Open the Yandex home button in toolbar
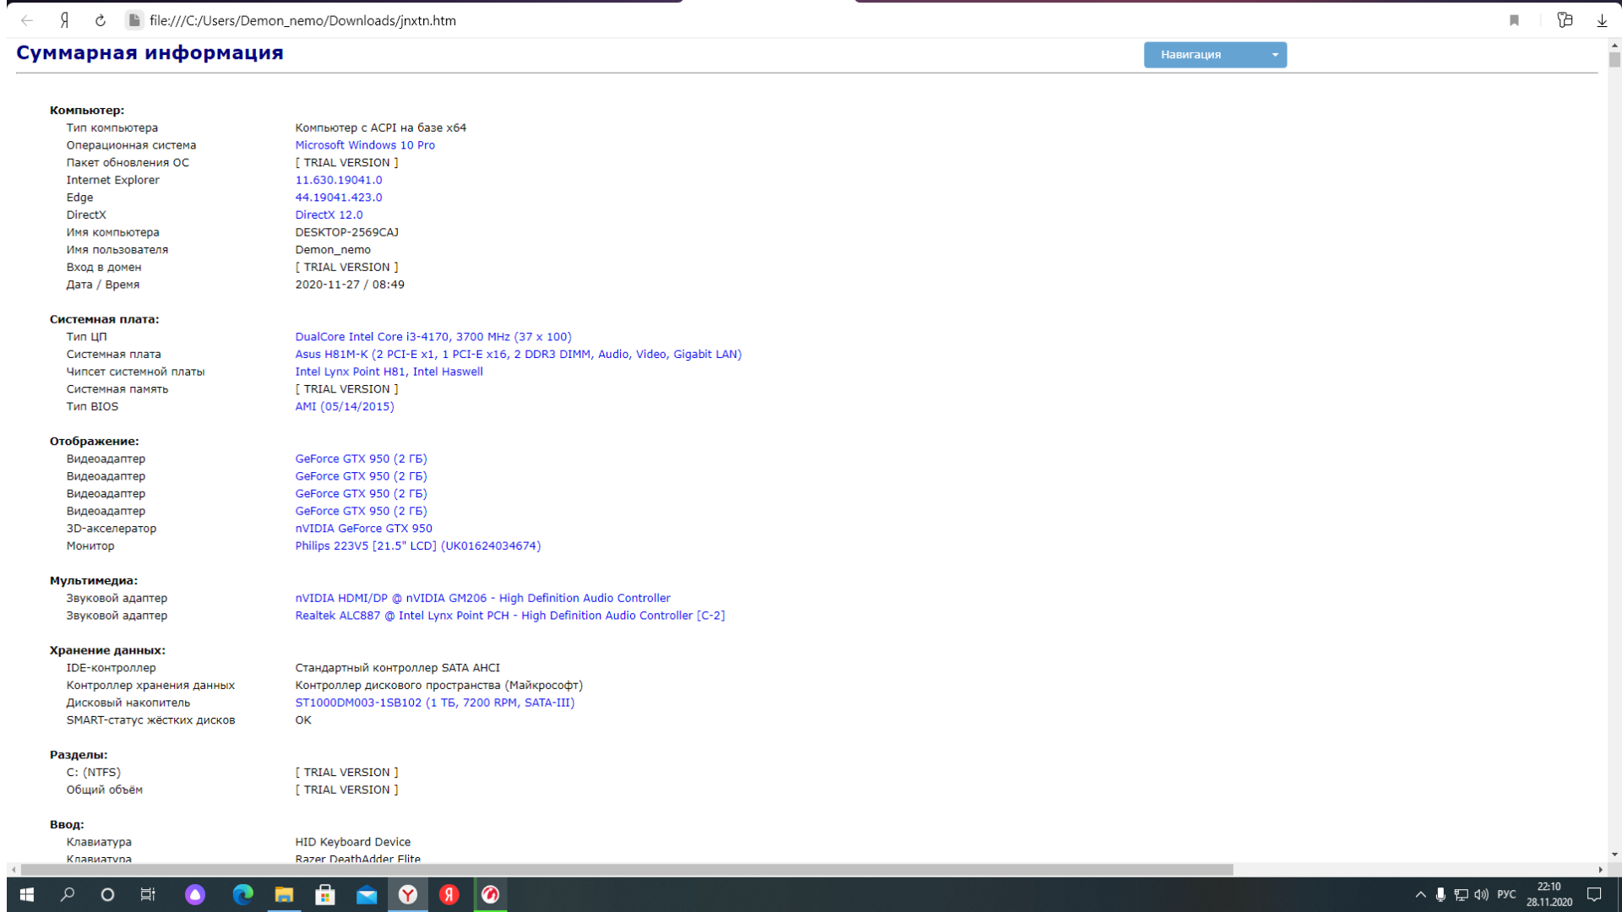The image size is (1622, 912). pyautogui.click(x=64, y=20)
